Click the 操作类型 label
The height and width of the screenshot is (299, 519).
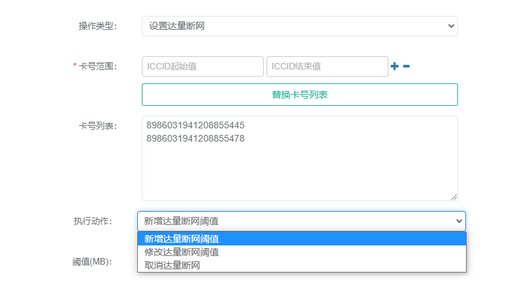tap(97, 26)
